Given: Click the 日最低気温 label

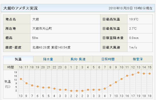Looking at the screenshot, I should 111,29.
